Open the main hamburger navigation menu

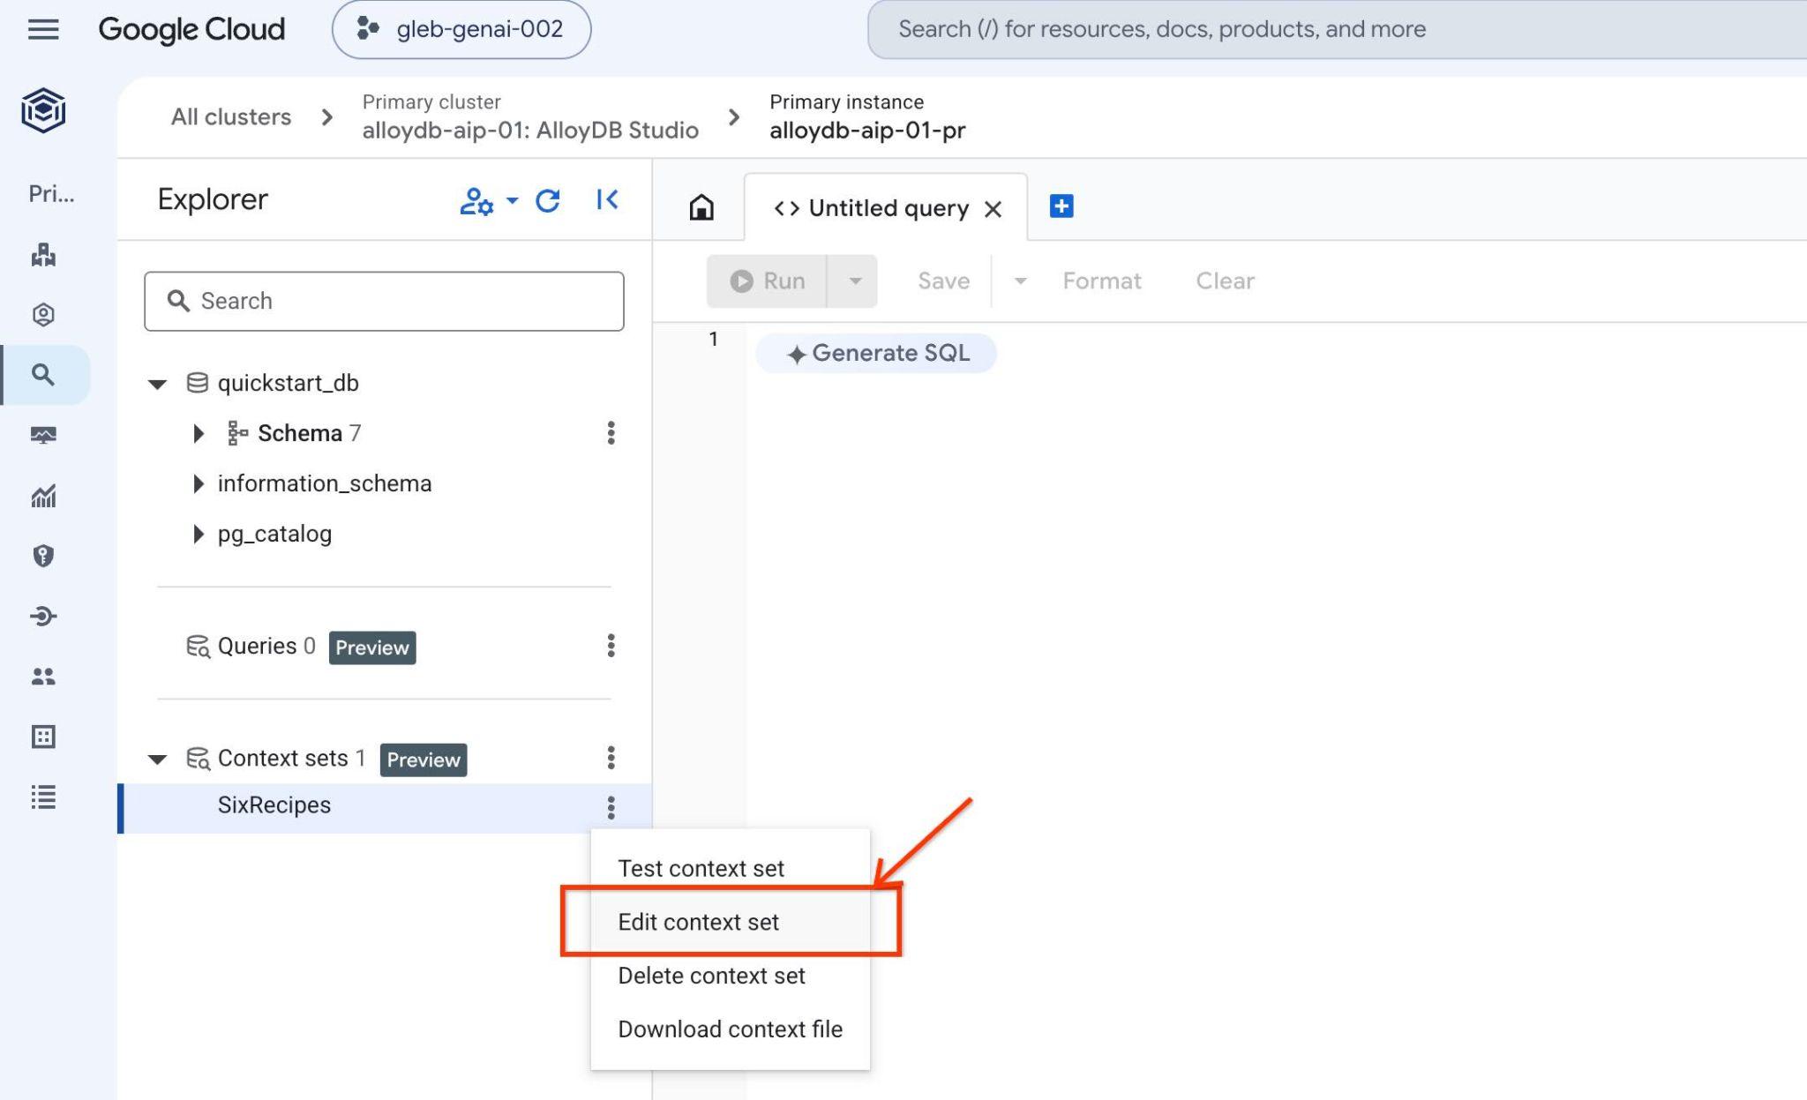(x=43, y=29)
